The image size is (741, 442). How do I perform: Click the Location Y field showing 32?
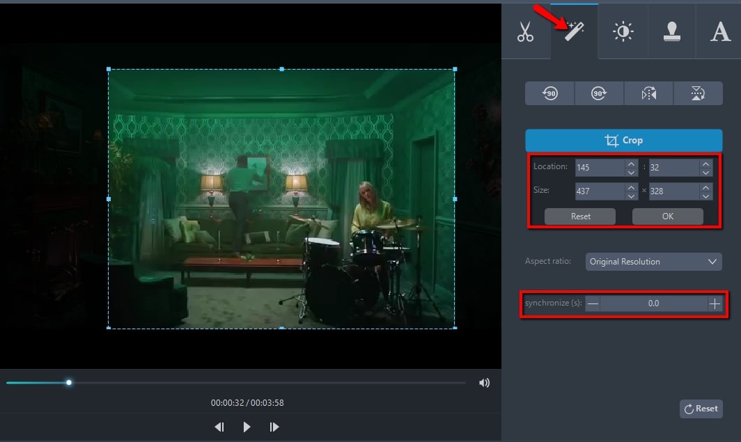coord(674,167)
